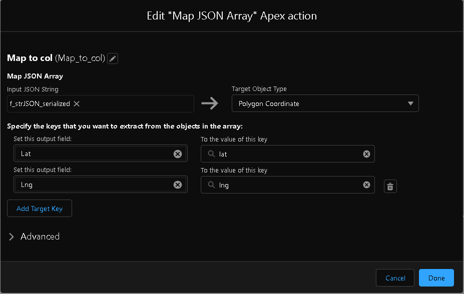The image size is (464, 294).
Task: Clear the Lat output field
Action: 178,153
